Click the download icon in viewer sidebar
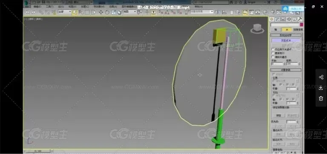This screenshot has width=327, height=154. pyautogui.click(x=321, y=88)
